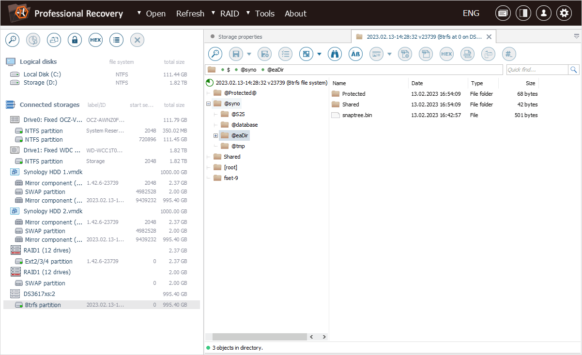Open the tab list dropdown at far right
This screenshot has height=355, width=582.
(576, 36)
